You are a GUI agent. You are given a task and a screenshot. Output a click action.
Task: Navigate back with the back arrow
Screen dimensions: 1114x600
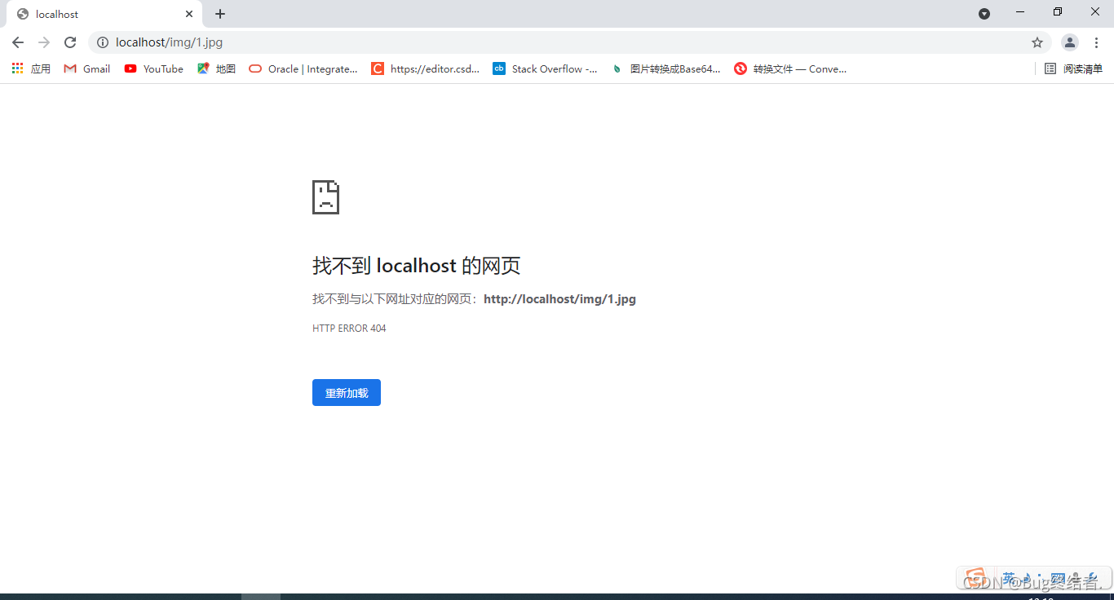(x=17, y=42)
